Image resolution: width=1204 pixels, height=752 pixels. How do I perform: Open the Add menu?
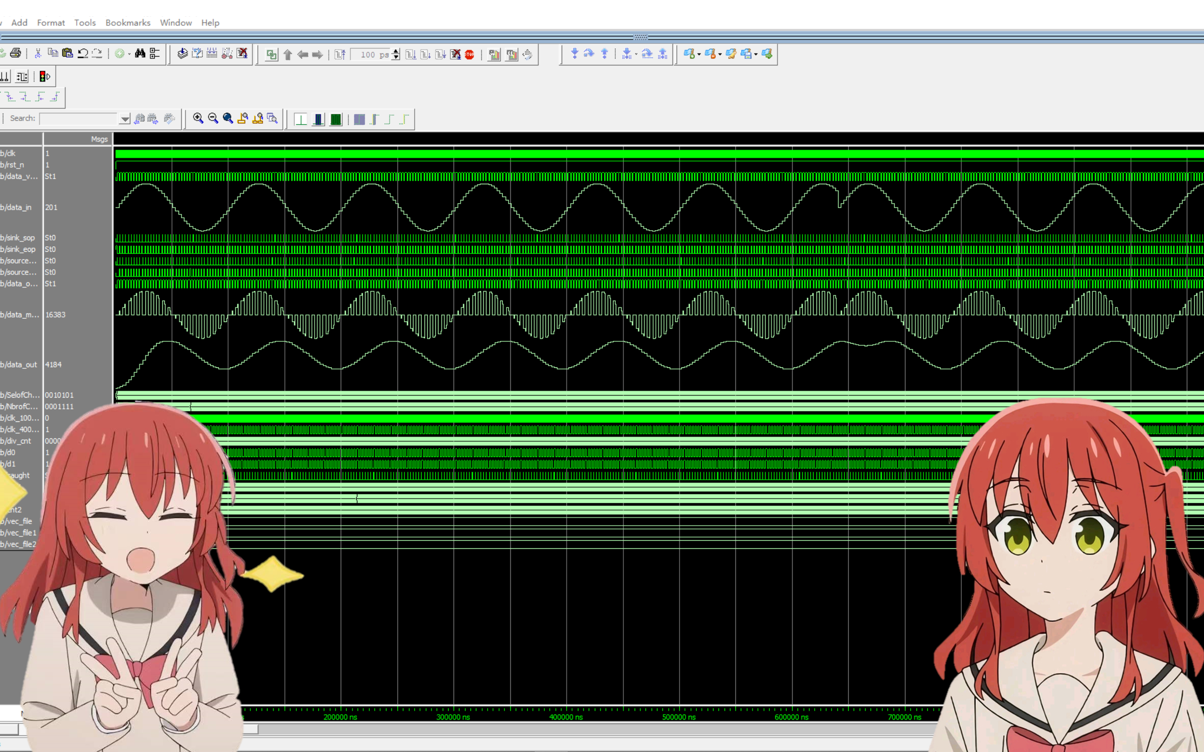tap(19, 23)
